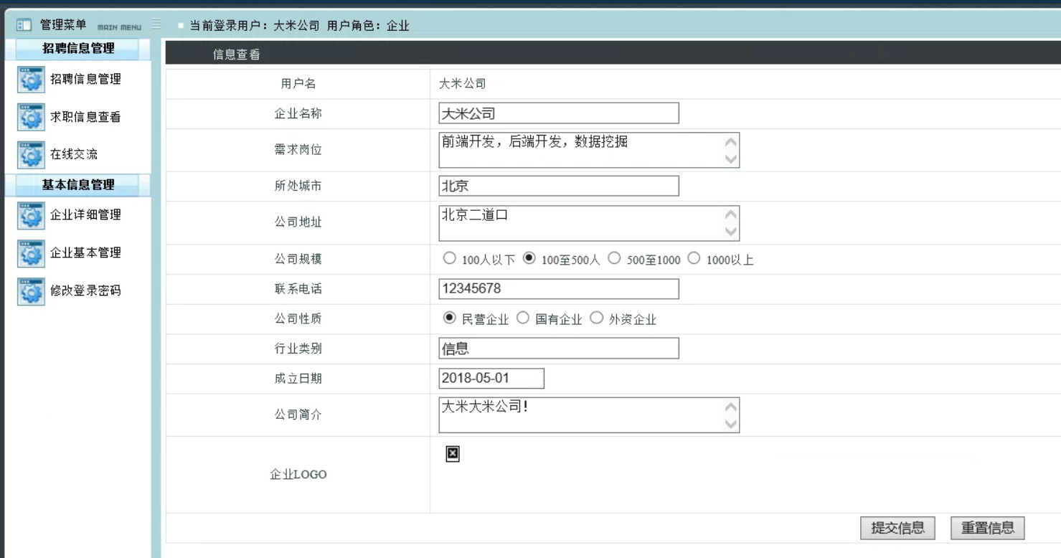The width and height of the screenshot is (1061, 558).
Task: Click the 公司规模 row label
Action: point(298,259)
